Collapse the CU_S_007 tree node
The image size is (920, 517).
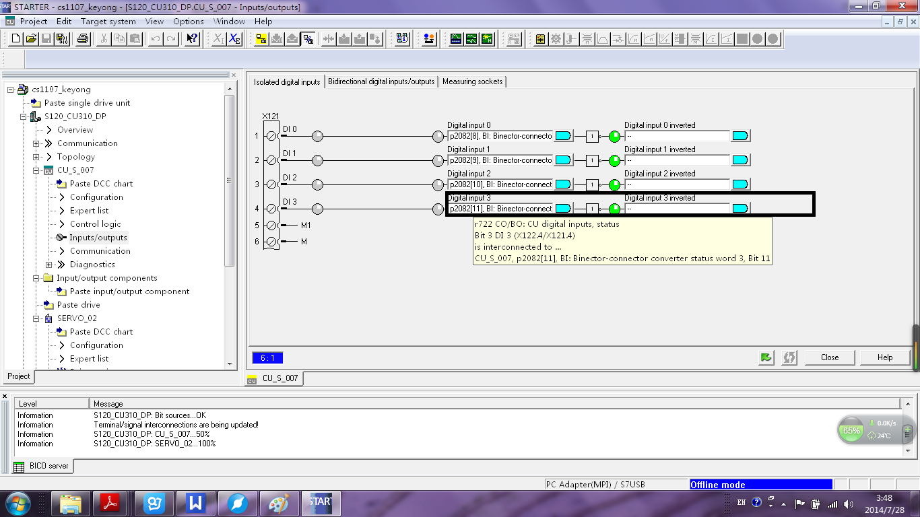[x=36, y=170]
